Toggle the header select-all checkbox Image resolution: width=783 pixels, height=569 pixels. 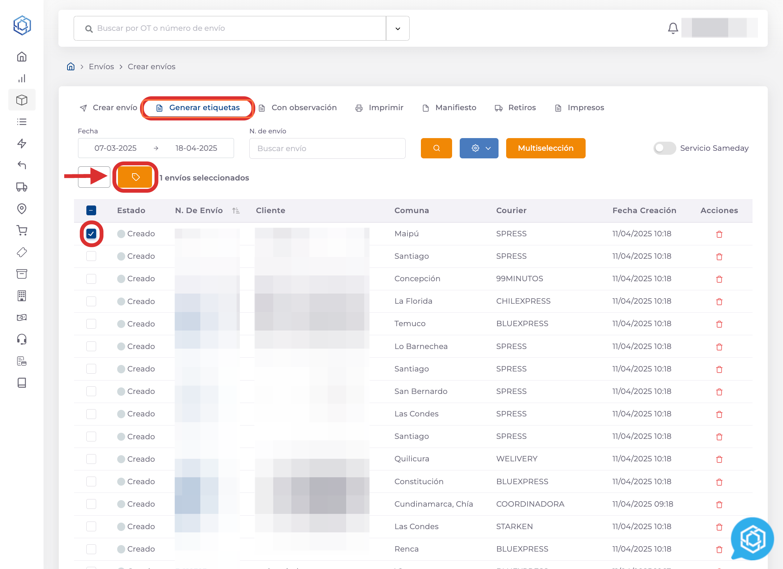91,211
